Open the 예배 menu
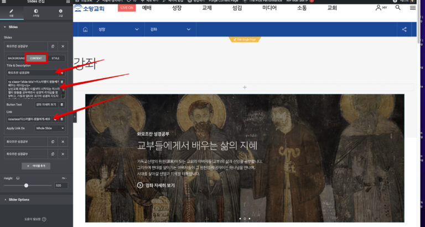This screenshot has height=227, width=425. [x=147, y=8]
